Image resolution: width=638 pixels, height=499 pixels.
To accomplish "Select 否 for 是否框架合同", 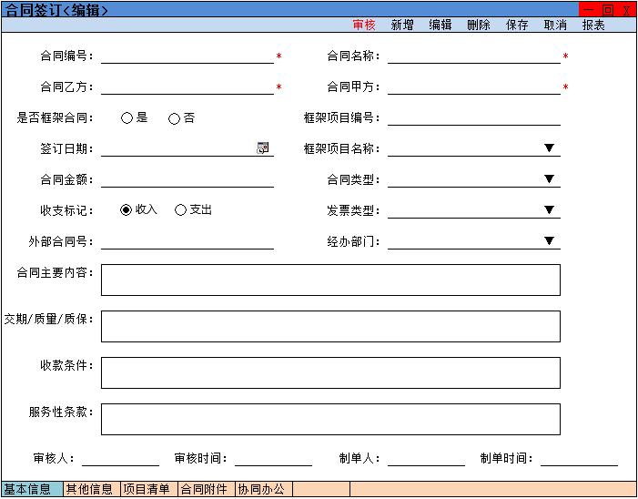I will point(174,118).
